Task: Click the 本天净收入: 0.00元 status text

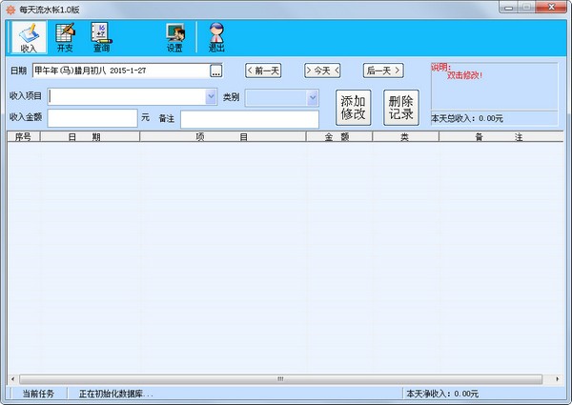Action: (x=442, y=394)
